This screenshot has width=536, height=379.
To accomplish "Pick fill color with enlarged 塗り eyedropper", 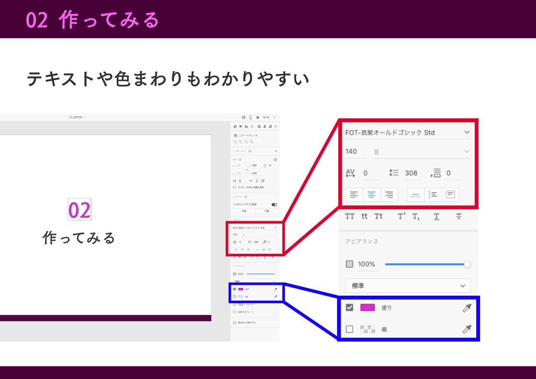I will pyautogui.click(x=466, y=308).
